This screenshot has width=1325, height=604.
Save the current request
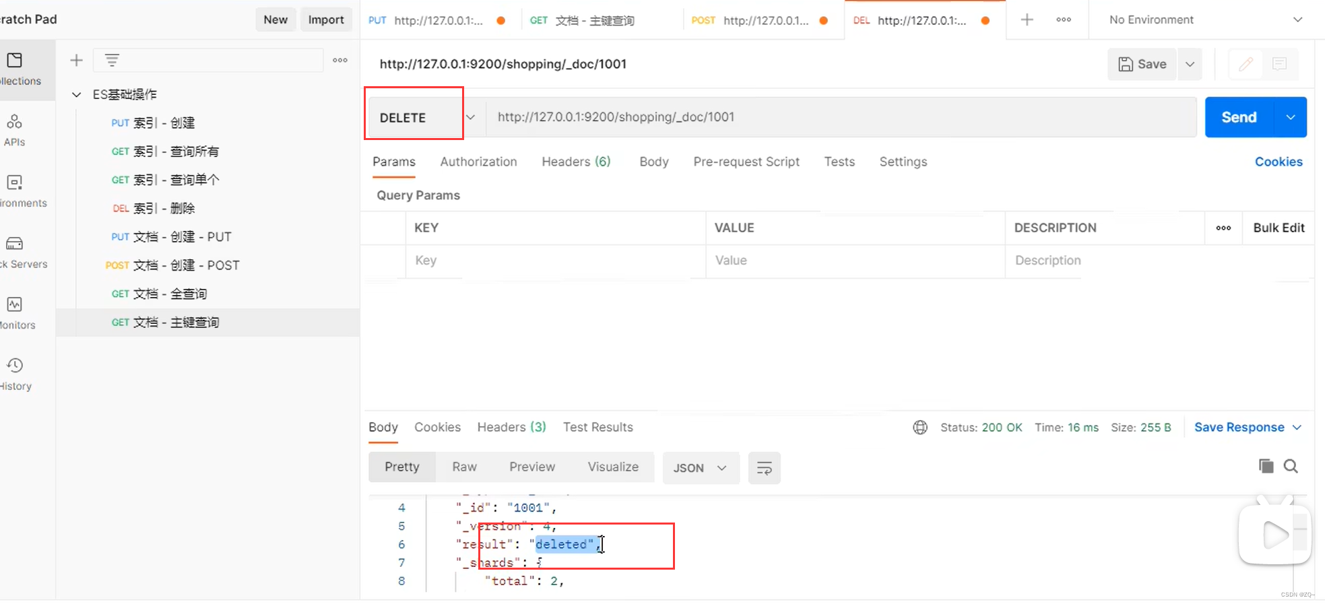click(1142, 64)
